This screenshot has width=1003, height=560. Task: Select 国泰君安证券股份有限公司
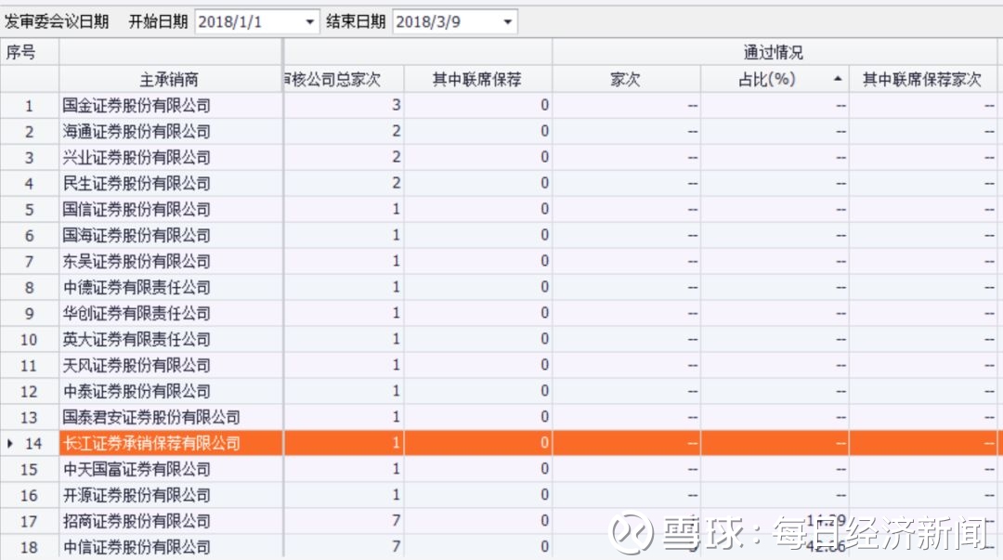(x=151, y=417)
